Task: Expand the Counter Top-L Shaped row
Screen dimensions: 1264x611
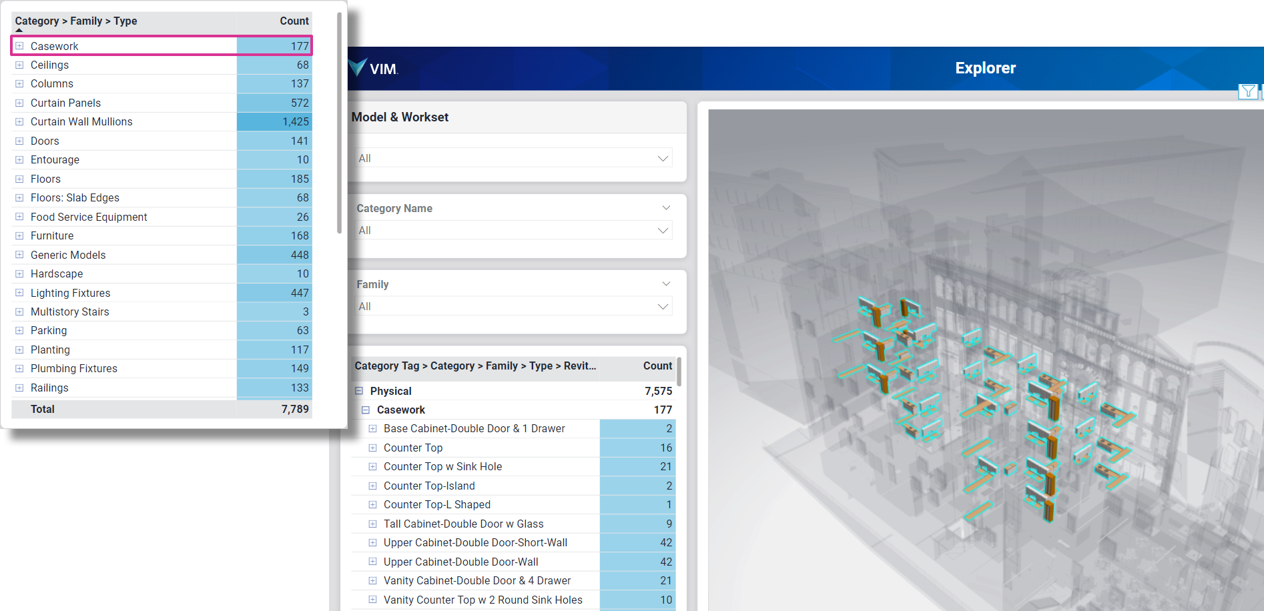Action: coord(372,504)
